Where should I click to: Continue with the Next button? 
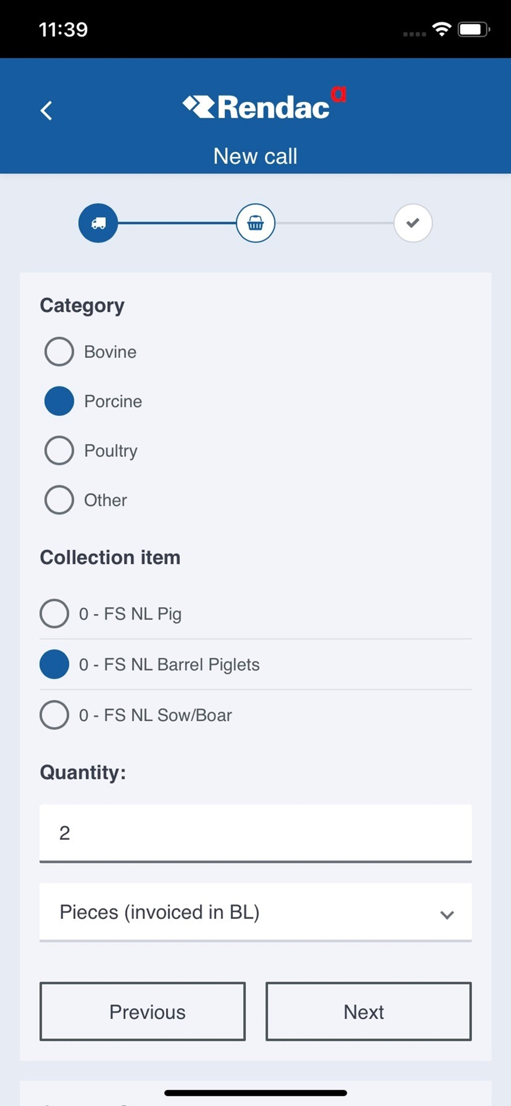tap(368, 1011)
